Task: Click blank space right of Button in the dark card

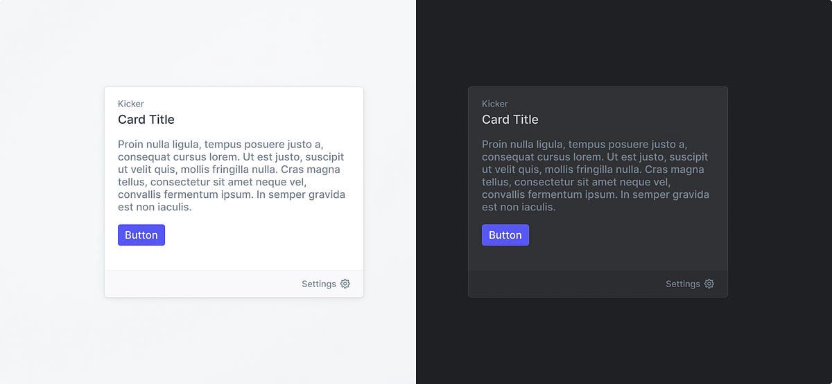Action: coord(627,235)
